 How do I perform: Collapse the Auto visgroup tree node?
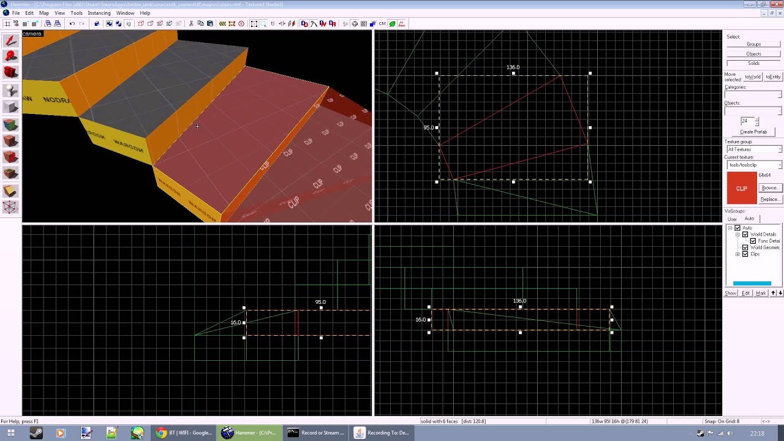point(730,228)
